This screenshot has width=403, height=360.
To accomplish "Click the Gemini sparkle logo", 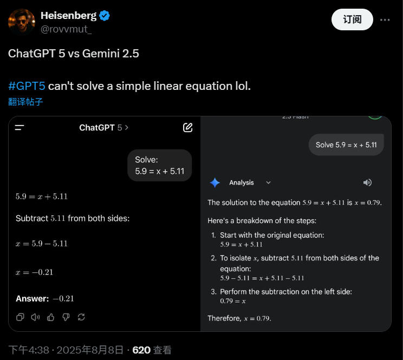I will pos(215,183).
